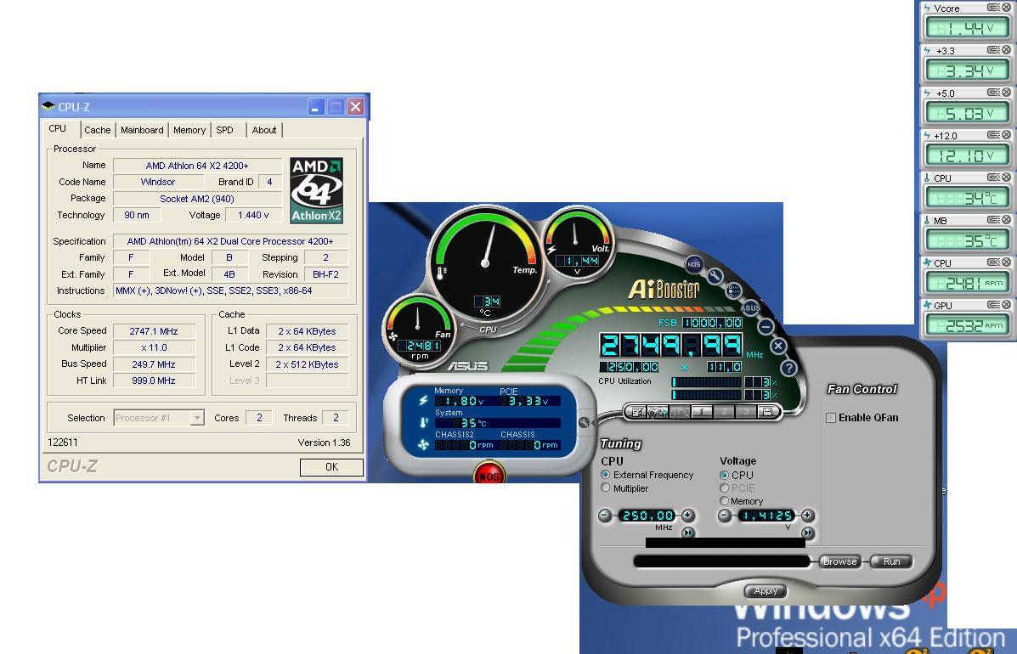Screen dimensions: 1017x654
Task: Select External Frequency radio button
Action: 605,475
